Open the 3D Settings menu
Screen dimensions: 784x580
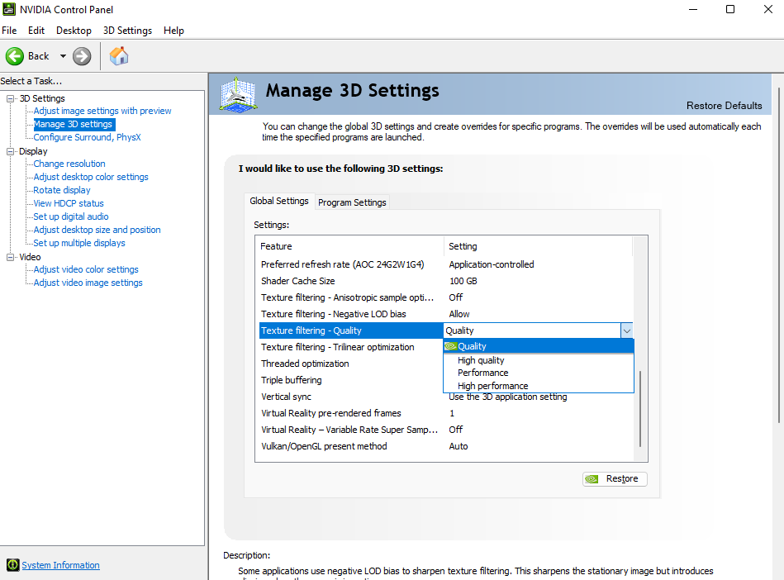click(127, 31)
